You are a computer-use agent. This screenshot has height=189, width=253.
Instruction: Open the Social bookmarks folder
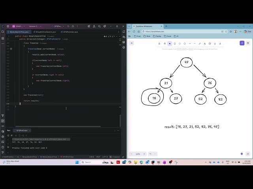168,36
